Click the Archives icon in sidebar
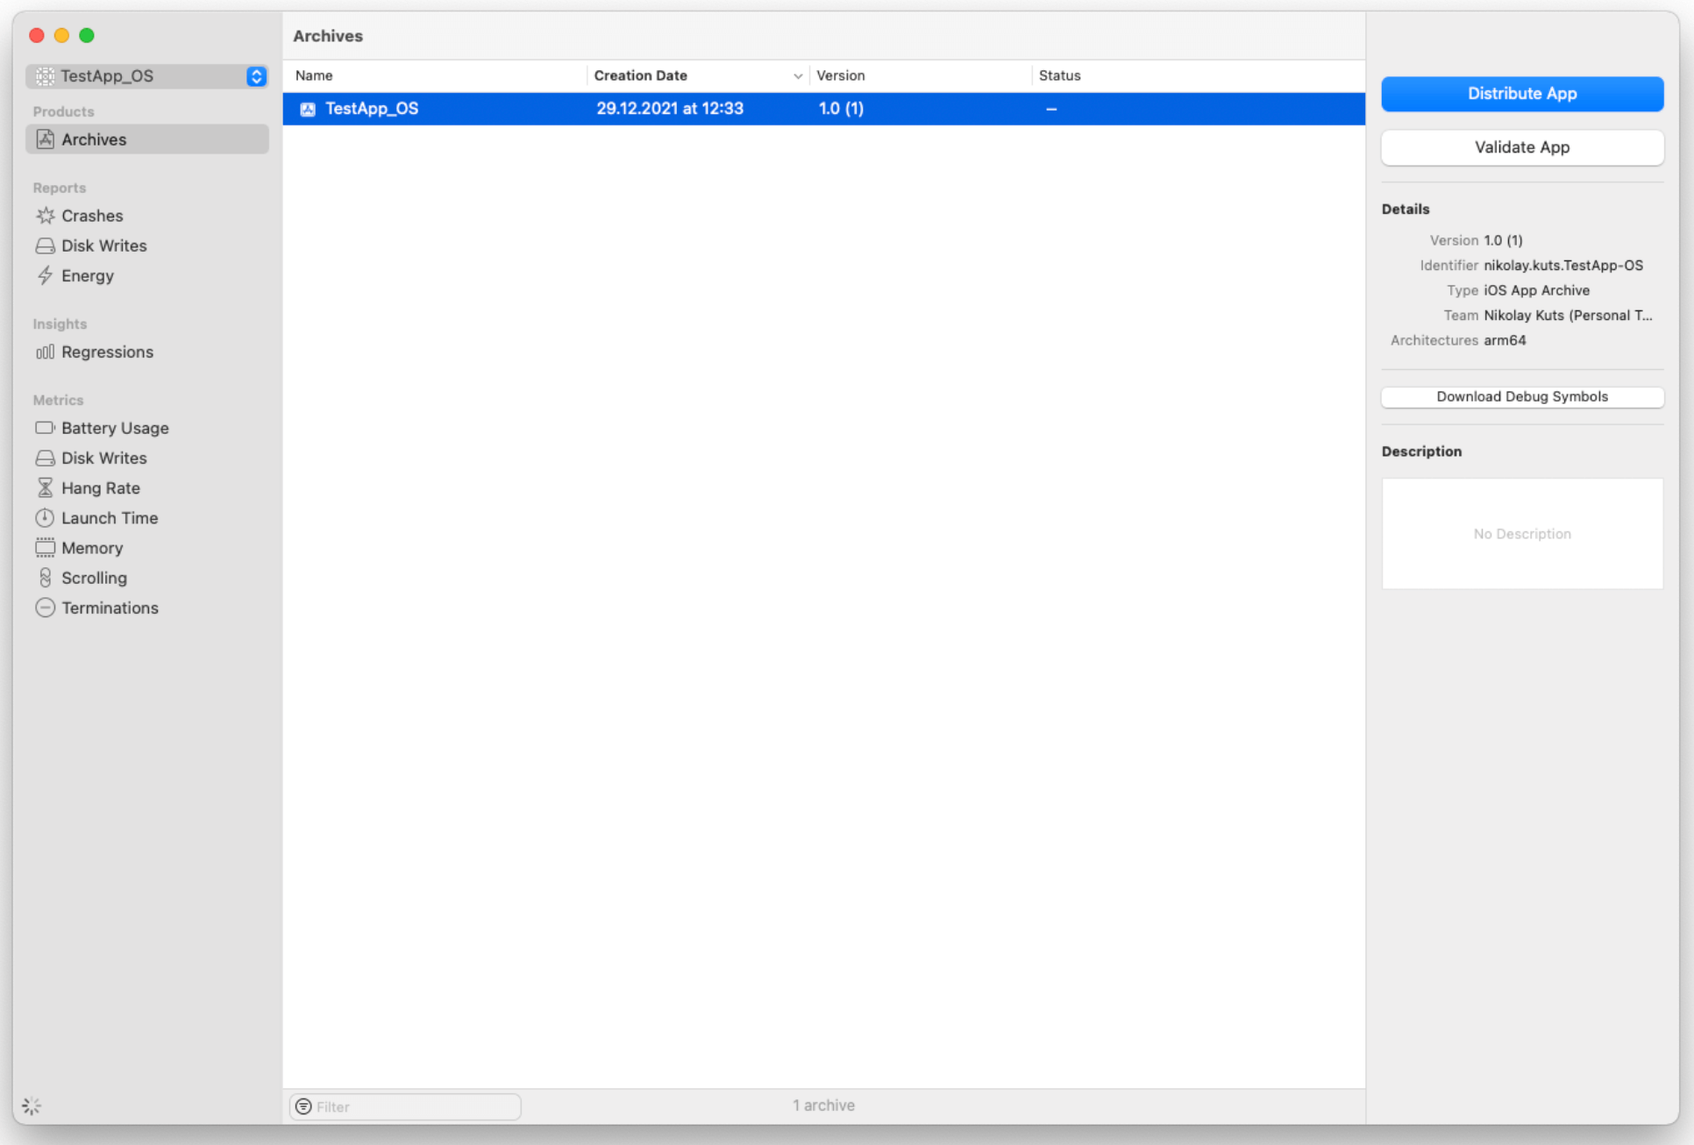 [45, 139]
